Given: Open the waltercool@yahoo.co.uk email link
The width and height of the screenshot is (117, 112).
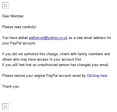Looking at the screenshot, I should point(48,38).
